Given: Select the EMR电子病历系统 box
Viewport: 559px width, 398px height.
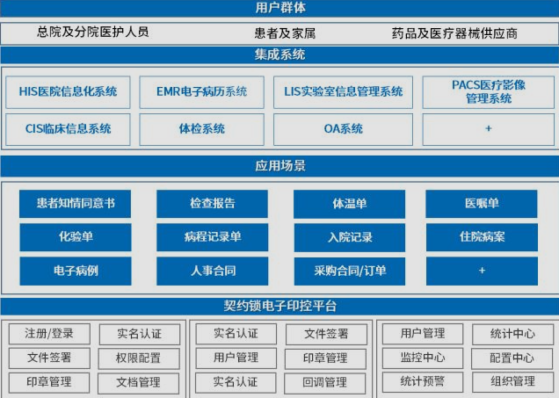Looking at the screenshot, I should pos(201,92).
